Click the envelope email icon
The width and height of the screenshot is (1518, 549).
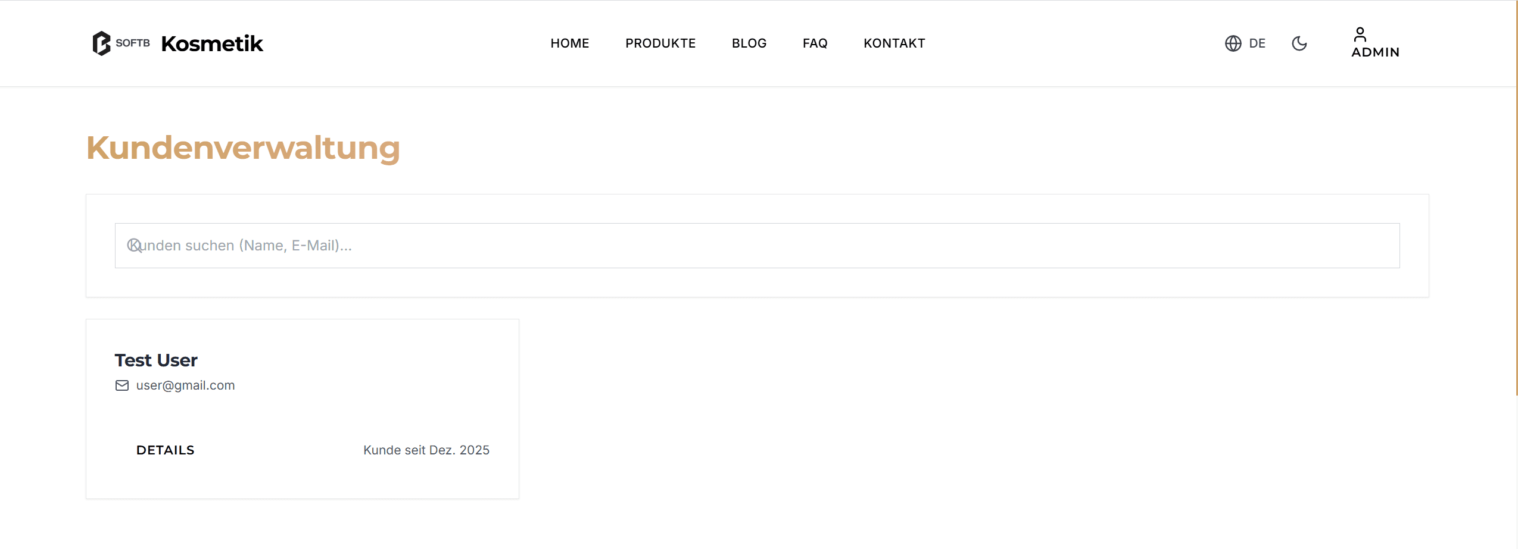click(x=122, y=385)
